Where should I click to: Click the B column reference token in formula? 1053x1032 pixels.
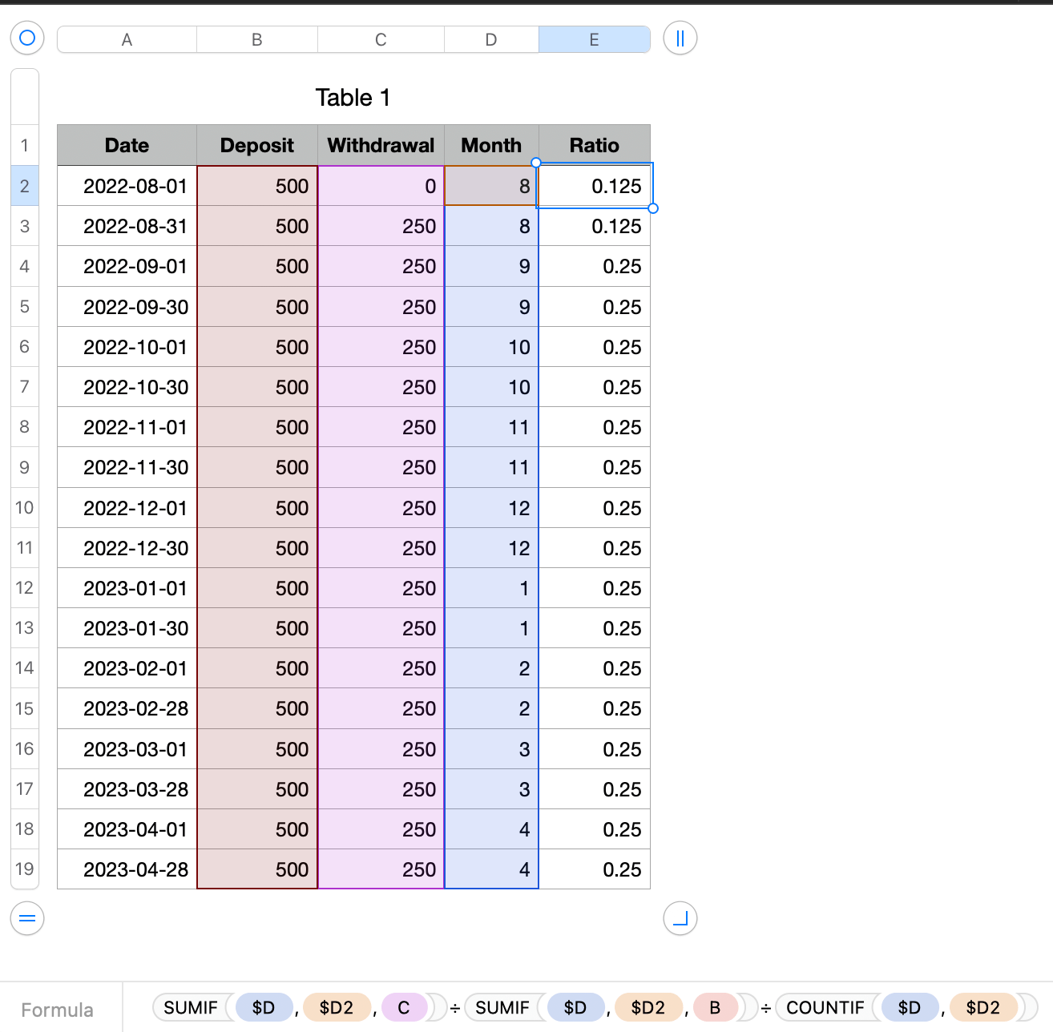tap(715, 1007)
